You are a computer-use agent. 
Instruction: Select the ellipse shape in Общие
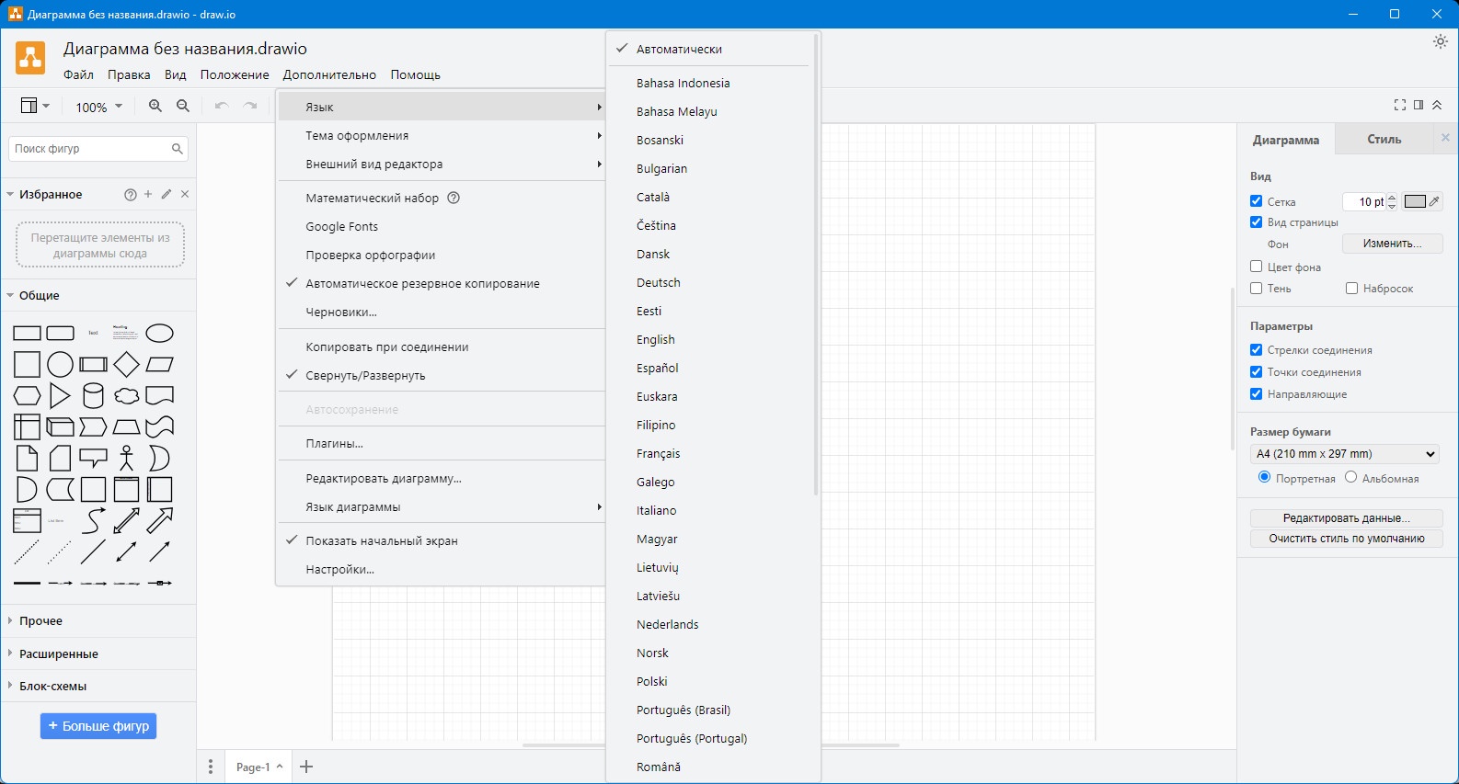160,333
